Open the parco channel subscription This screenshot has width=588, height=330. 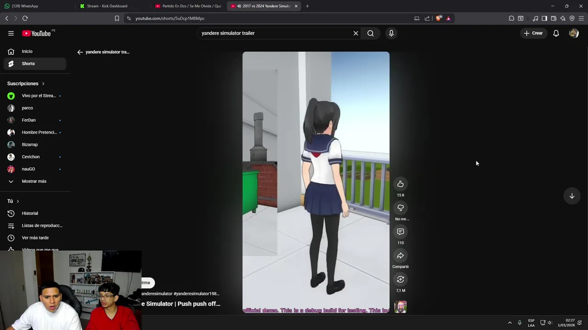coord(35,108)
